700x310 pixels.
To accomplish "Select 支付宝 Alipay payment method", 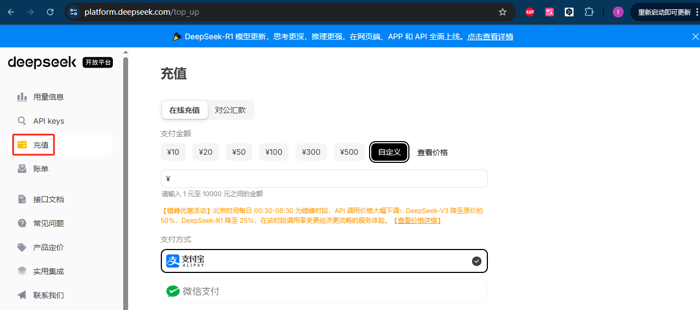I will coord(324,261).
